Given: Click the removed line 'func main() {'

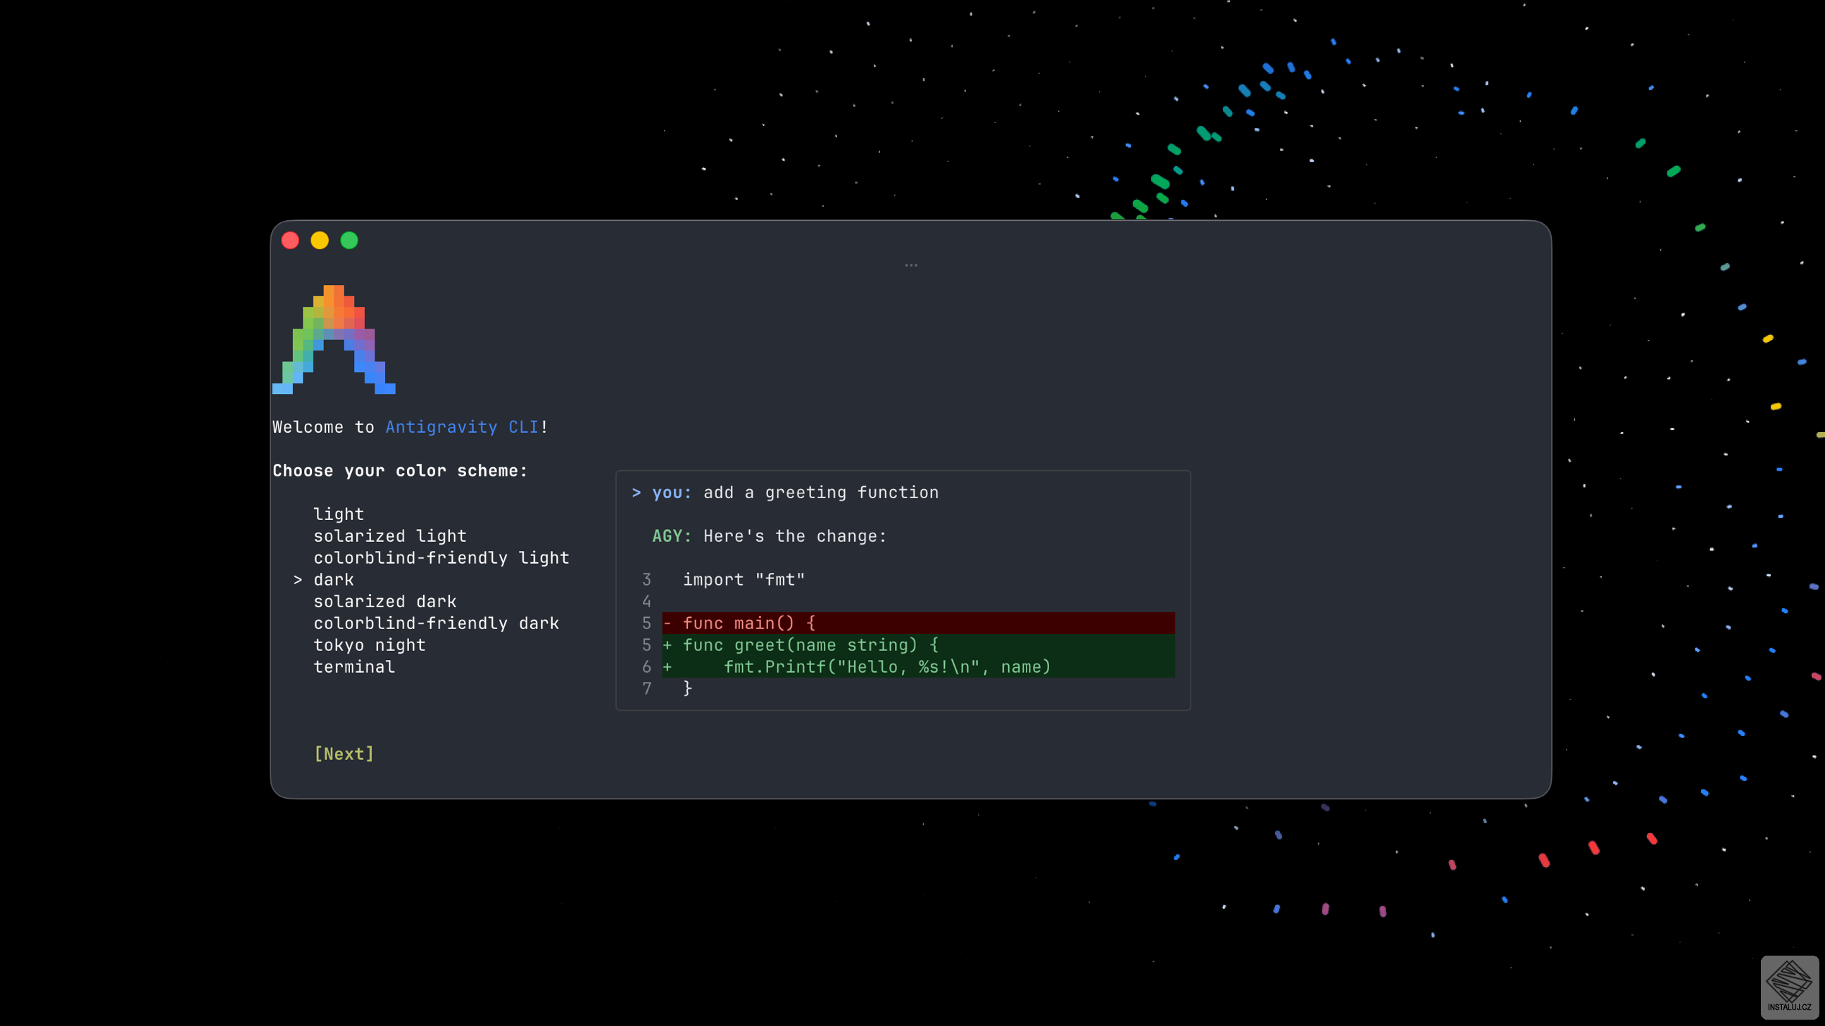Looking at the screenshot, I should click(918, 623).
